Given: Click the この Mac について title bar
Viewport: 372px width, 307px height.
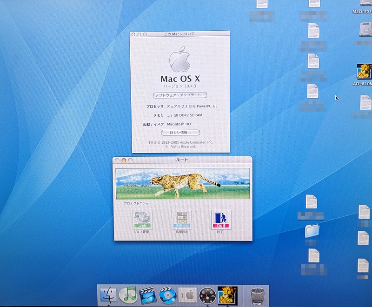Looking at the screenshot, I should pos(179,34).
